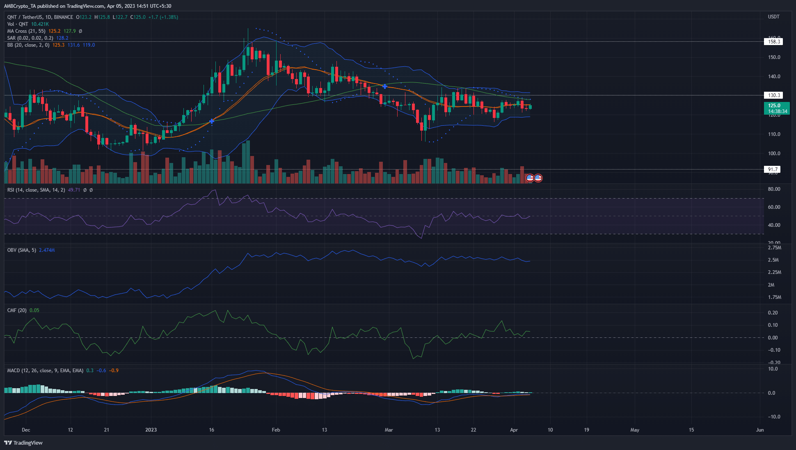Click the 40.00 level on RSI scale
The image size is (796, 450).
774,225
